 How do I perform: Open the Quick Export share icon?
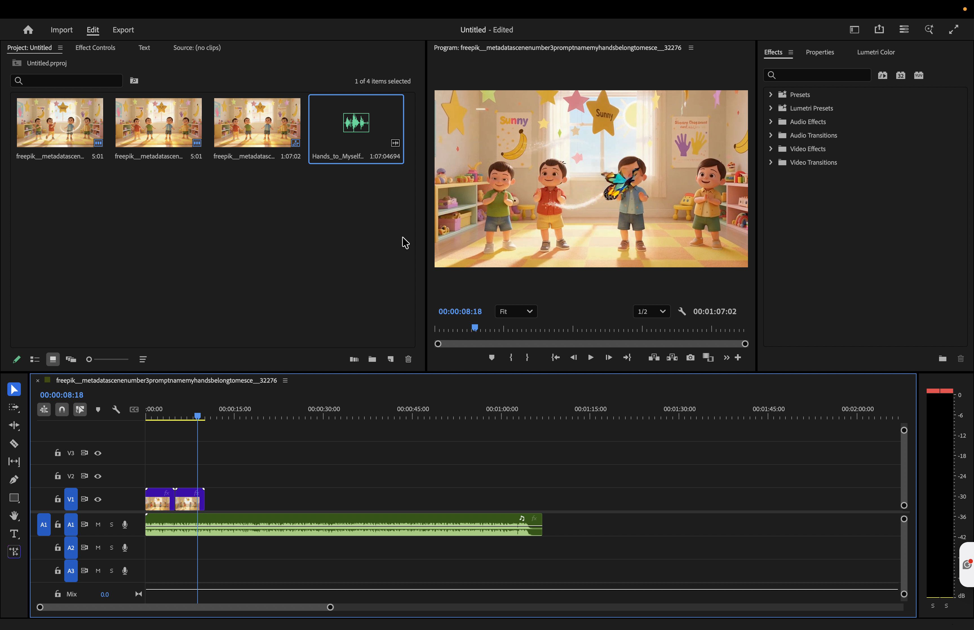coord(879,29)
